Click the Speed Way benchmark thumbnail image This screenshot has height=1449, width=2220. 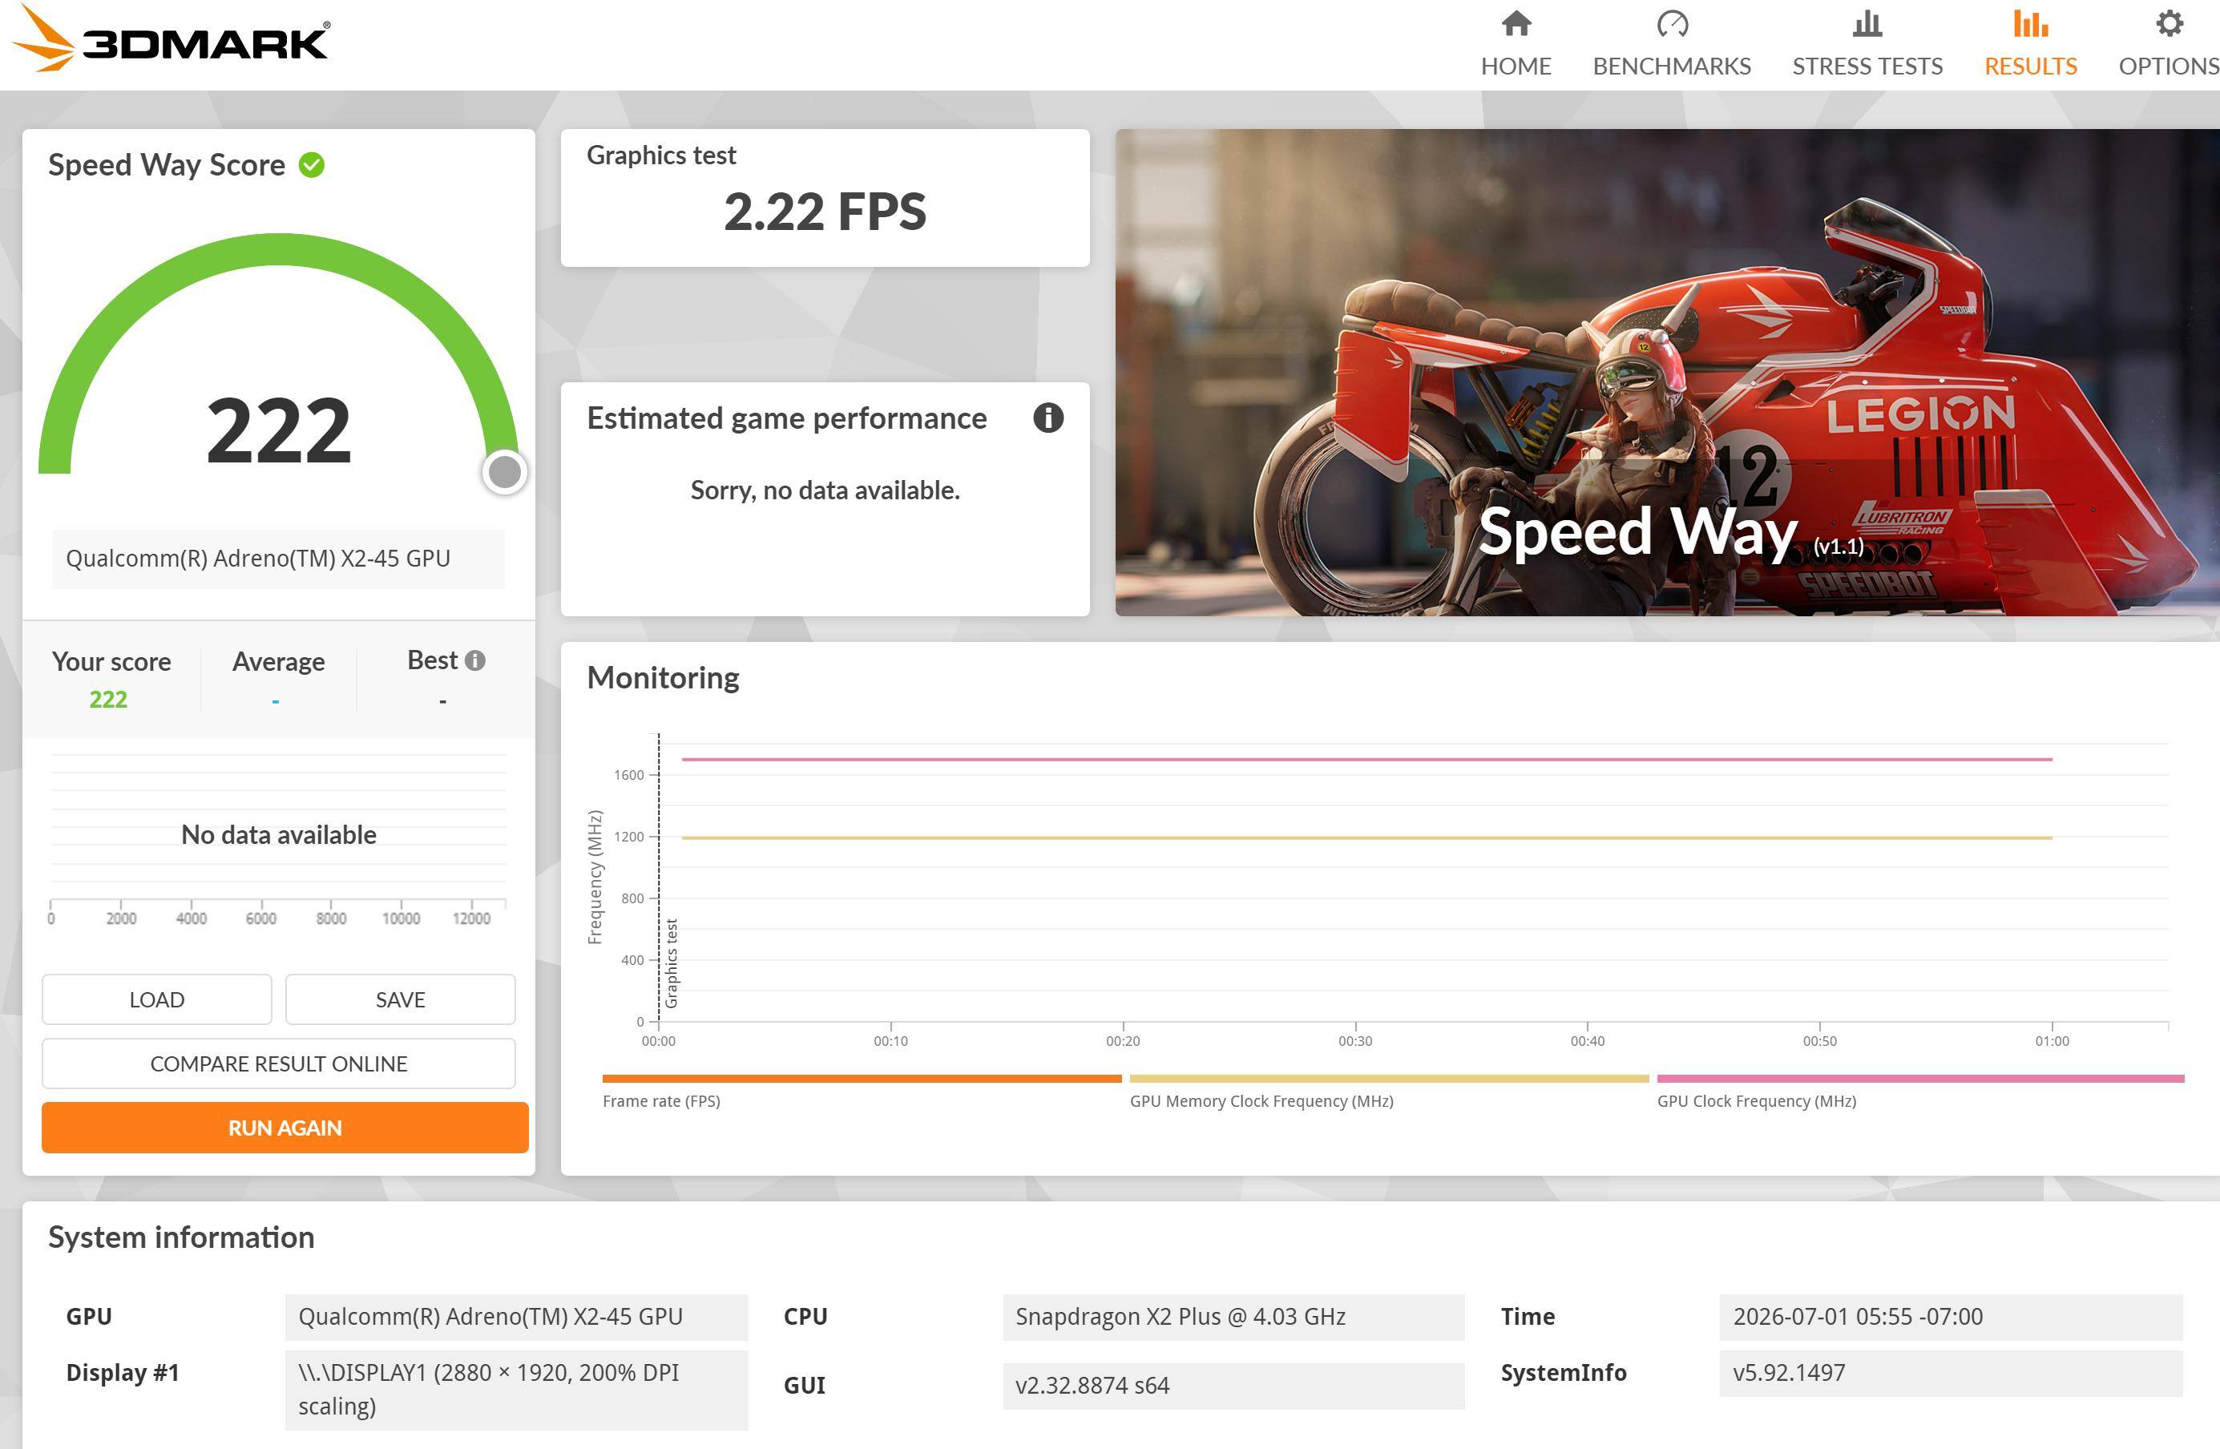pos(1667,373)
